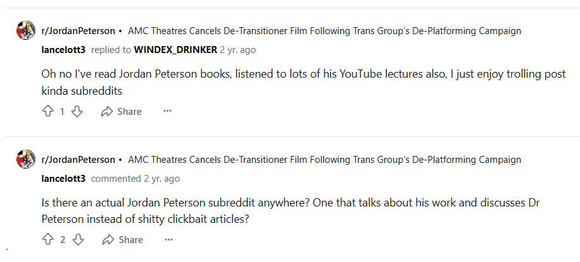Screen dimensions: 580x262
Task: Click the subreddit avatar on second comment
Action: click(26, 159)
